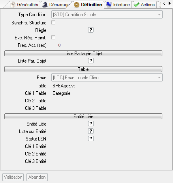Screen dimensions: 173x183
Task: Click the Validation button
Action: [x=13, y=177]
